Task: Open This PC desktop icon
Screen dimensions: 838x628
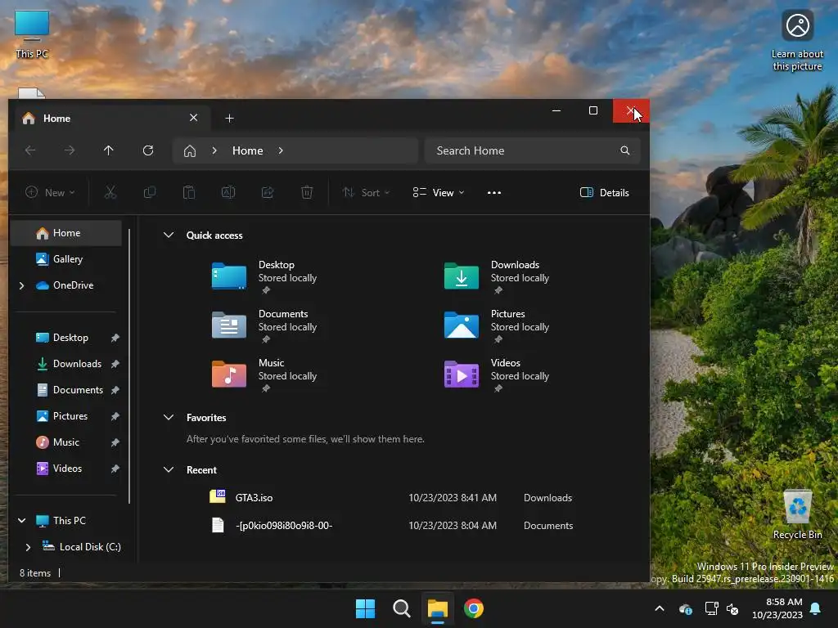Action: (x=32, y=34)
